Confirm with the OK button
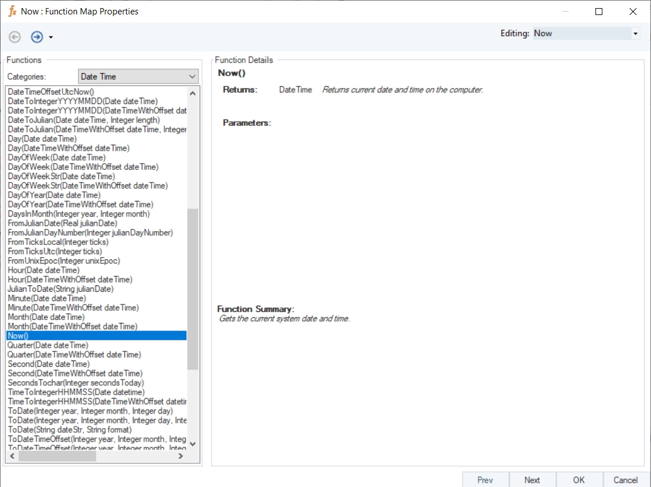Viewport: 651px width, 487px height. (x=579, y=479)
